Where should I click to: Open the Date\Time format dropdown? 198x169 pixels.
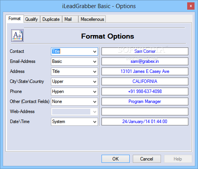point(74,122)
